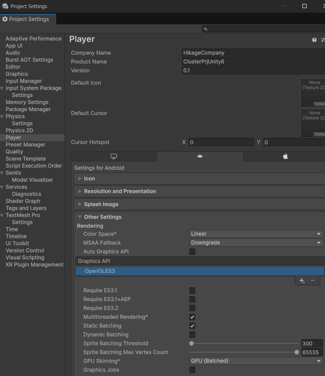Select the Apple iOS platform tab
This screenshot has width=325, height=376.
(x=285, y=156)
